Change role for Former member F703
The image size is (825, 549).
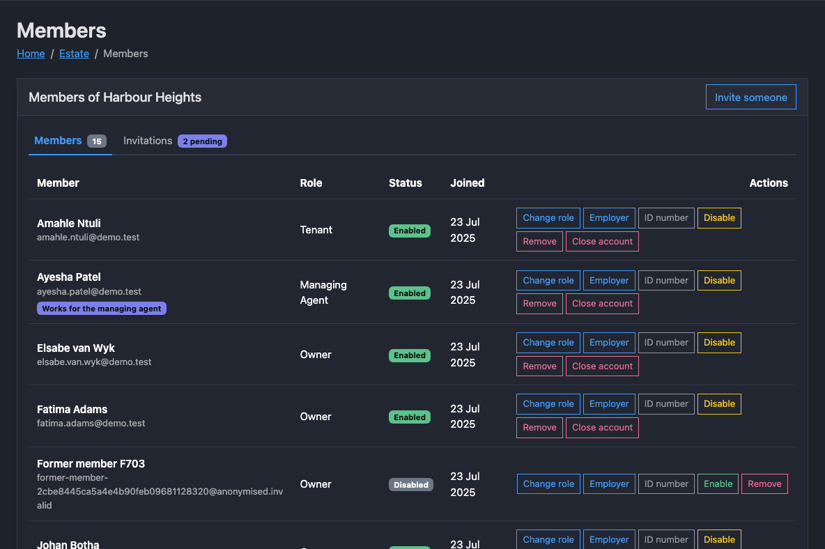548,484
